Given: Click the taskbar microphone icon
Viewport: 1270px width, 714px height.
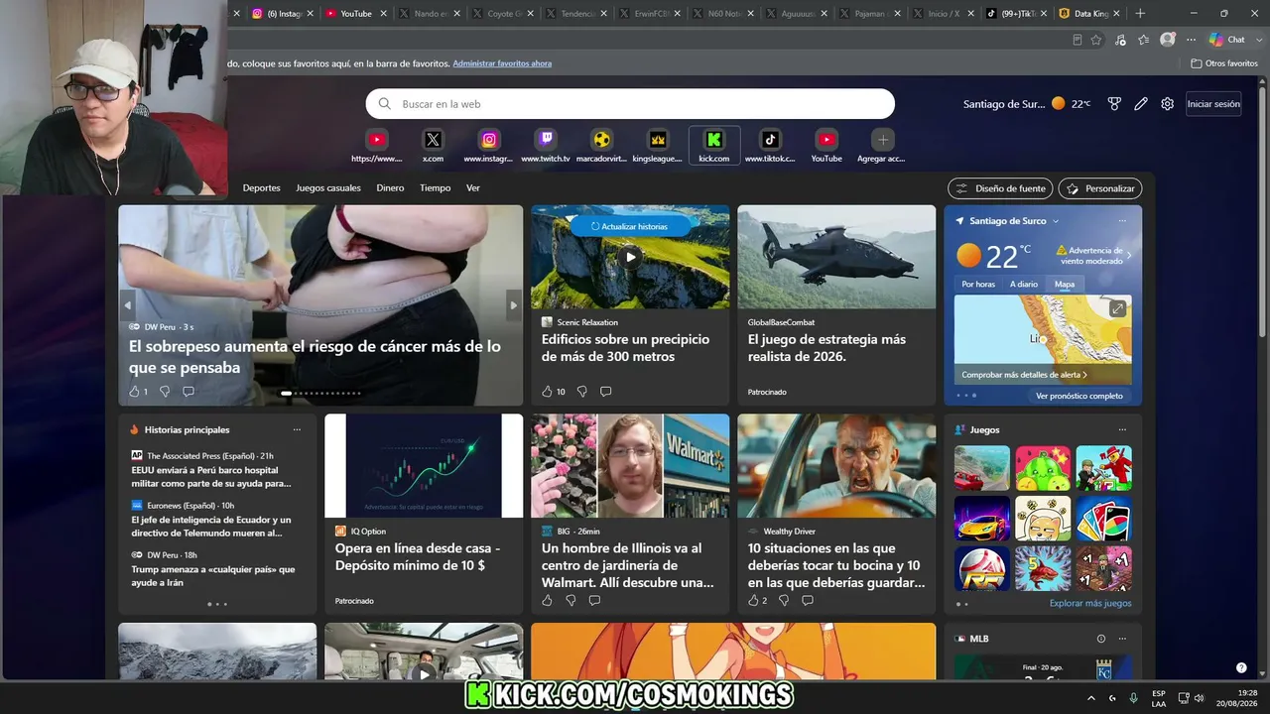Looking at the screenshot, I should pos(1134,698).
